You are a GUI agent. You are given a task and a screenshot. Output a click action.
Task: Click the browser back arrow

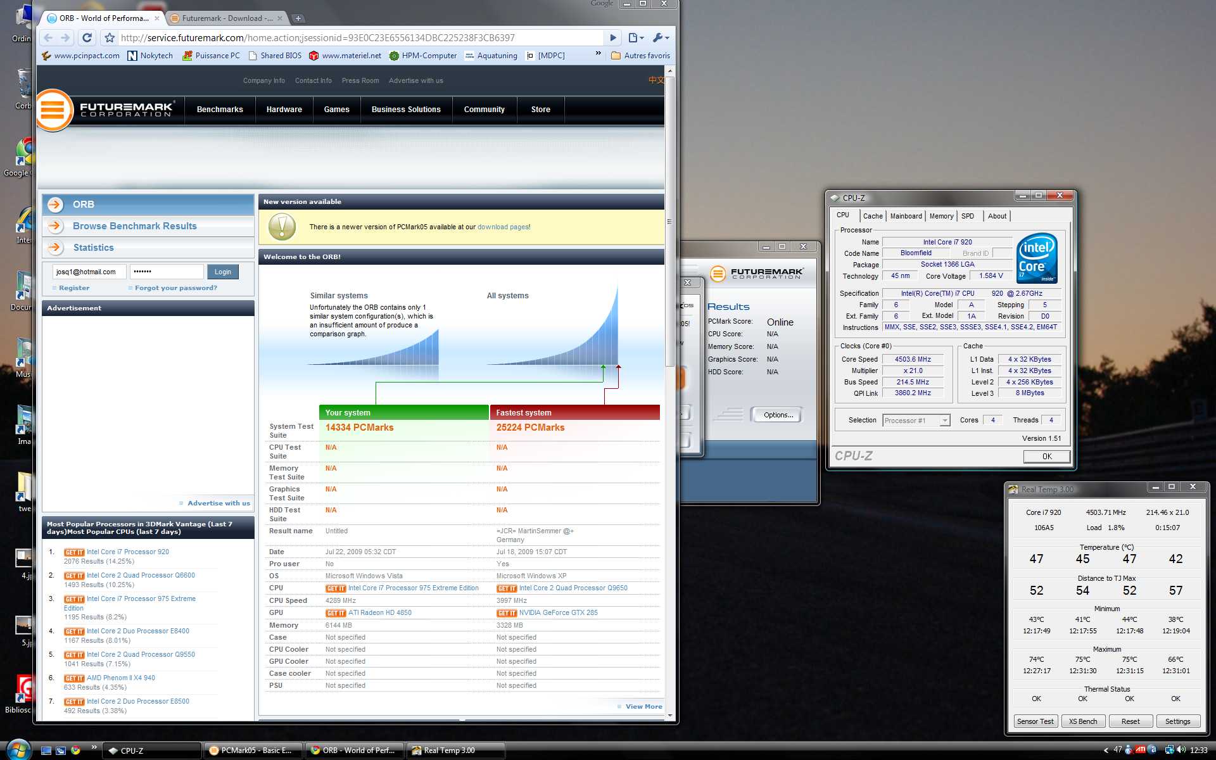click(x=49, y=38)
